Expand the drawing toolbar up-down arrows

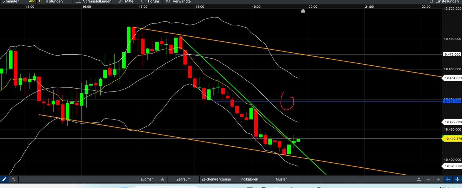(14, 179)
